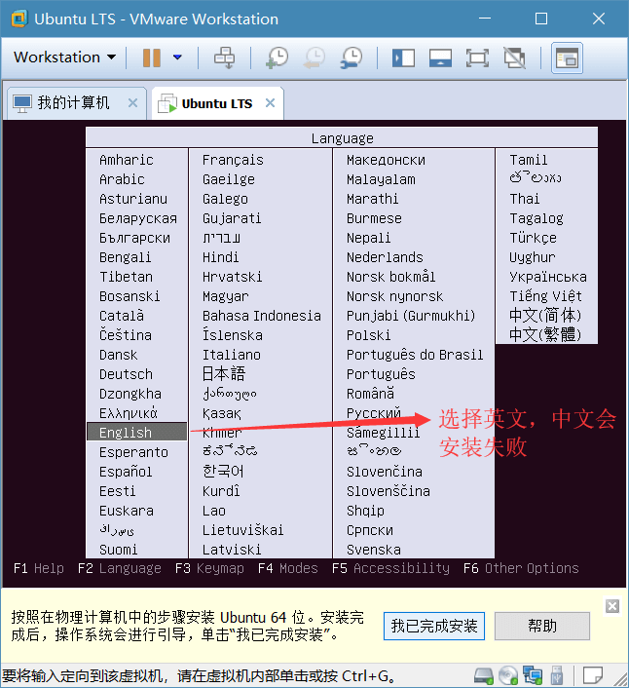Screen dimensions: 629x688
Task: Toggle the thumbnail bar icon
Action: point(440,57)
